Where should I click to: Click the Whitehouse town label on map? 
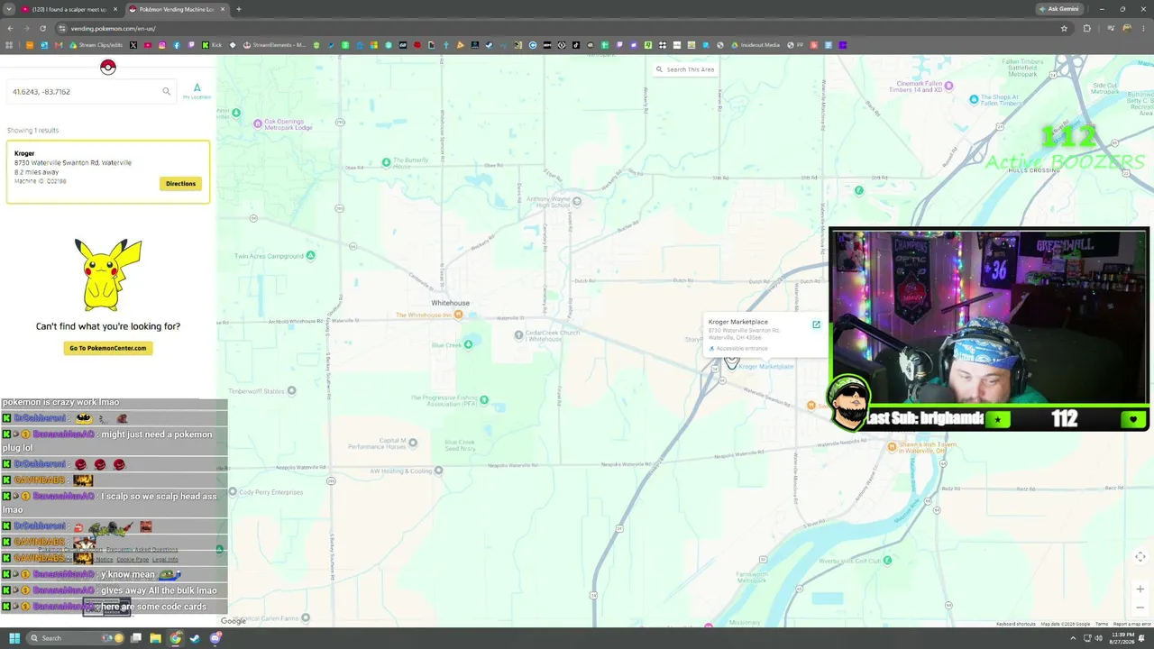[x=450, y=303]
